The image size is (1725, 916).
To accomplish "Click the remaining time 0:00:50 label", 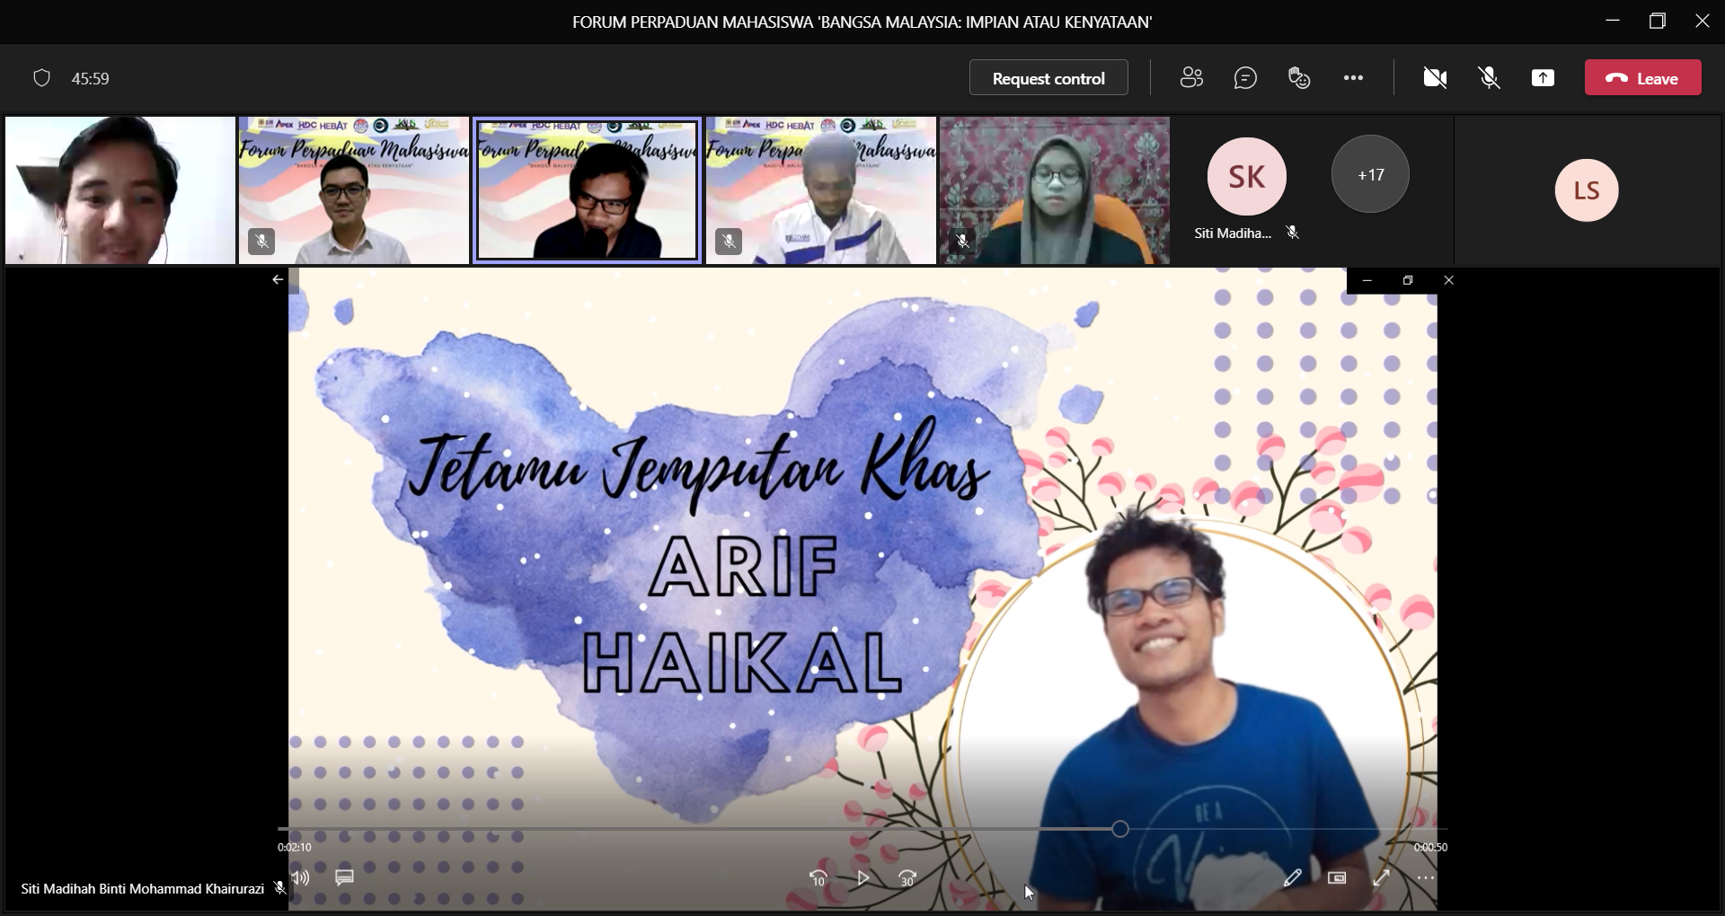I will coord(1430,847).
